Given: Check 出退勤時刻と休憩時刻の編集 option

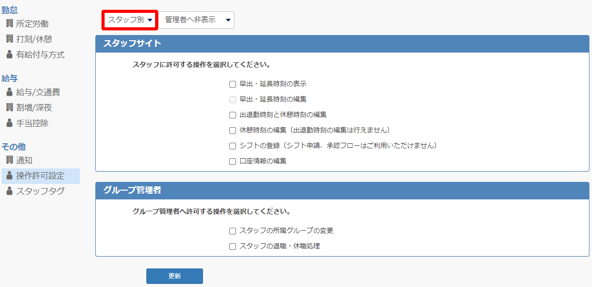Looking at the screenshot, I should 232,115.
